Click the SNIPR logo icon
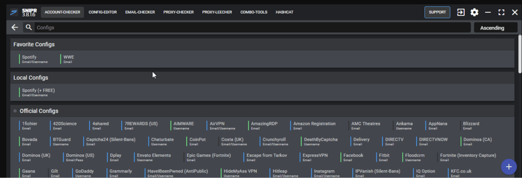The width and height of the screenshot is (522, 178). pyautogui.click(x=14, y=12)
